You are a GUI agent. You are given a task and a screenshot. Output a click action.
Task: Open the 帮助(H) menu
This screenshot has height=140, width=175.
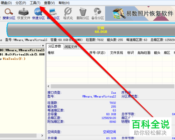(x=64, y=3)
